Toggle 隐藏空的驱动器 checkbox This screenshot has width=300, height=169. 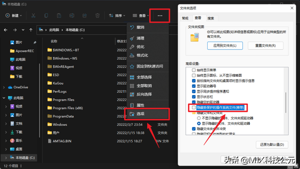(194, 102)
